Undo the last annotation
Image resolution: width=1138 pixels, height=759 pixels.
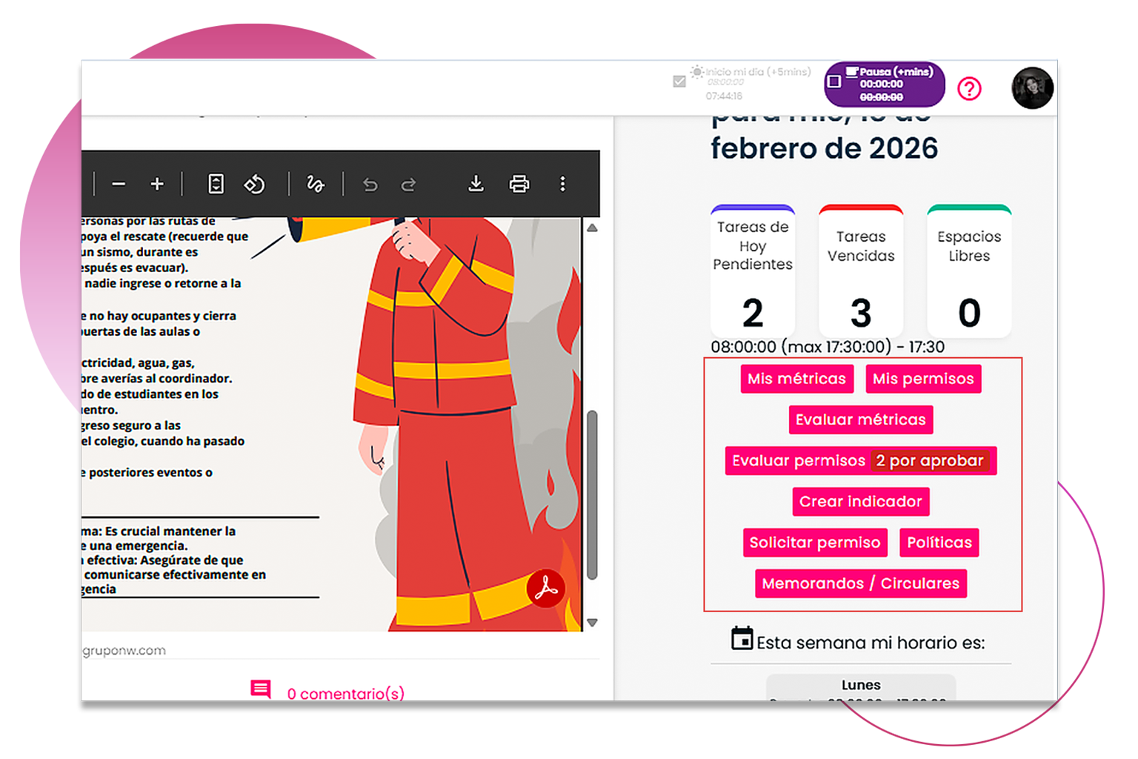coord(370,184)
